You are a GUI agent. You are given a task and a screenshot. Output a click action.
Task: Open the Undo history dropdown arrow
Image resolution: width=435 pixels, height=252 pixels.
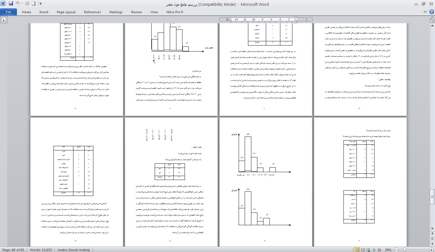click(x=21, y=4)
